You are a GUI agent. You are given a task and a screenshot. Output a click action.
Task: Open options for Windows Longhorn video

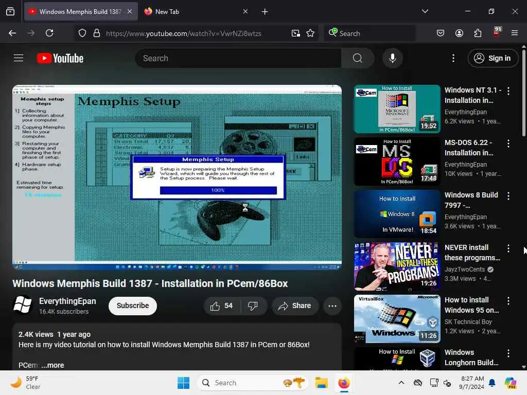[x=508, y=353]
